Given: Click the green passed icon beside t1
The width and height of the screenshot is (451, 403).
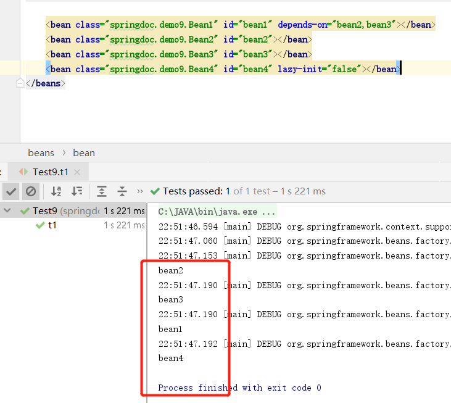Looking at the screenshot, I should (x=40, y=225).
